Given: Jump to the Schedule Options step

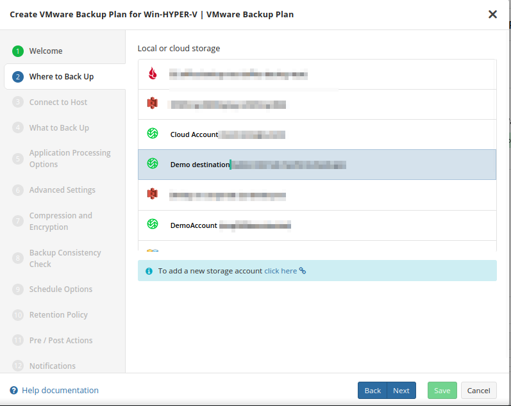Looking at the screenshot, I should pyautogui.click(x=60, y=289).
